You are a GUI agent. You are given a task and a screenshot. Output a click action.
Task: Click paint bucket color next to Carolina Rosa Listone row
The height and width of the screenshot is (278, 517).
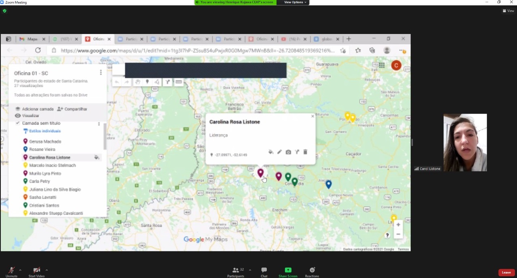97,157
